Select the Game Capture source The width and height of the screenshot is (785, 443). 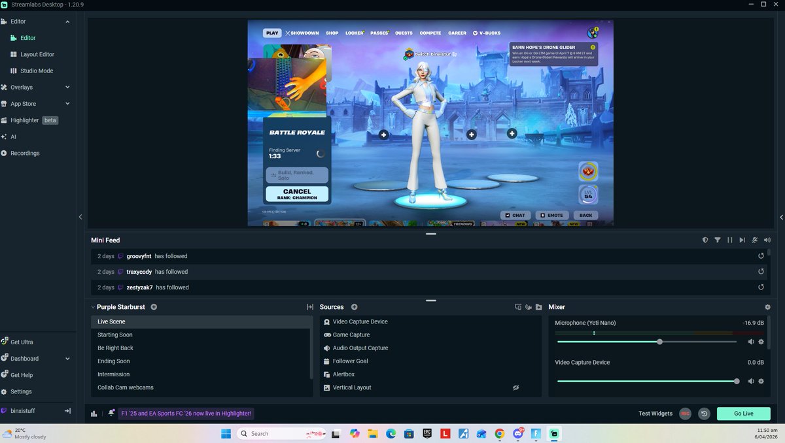click(x=430, y=335)
